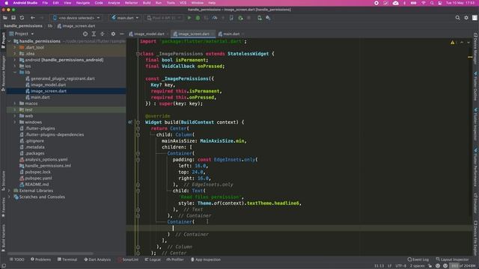
Task: Toggle the Device File Explorer side panel
Action: [x=476, y=238]
